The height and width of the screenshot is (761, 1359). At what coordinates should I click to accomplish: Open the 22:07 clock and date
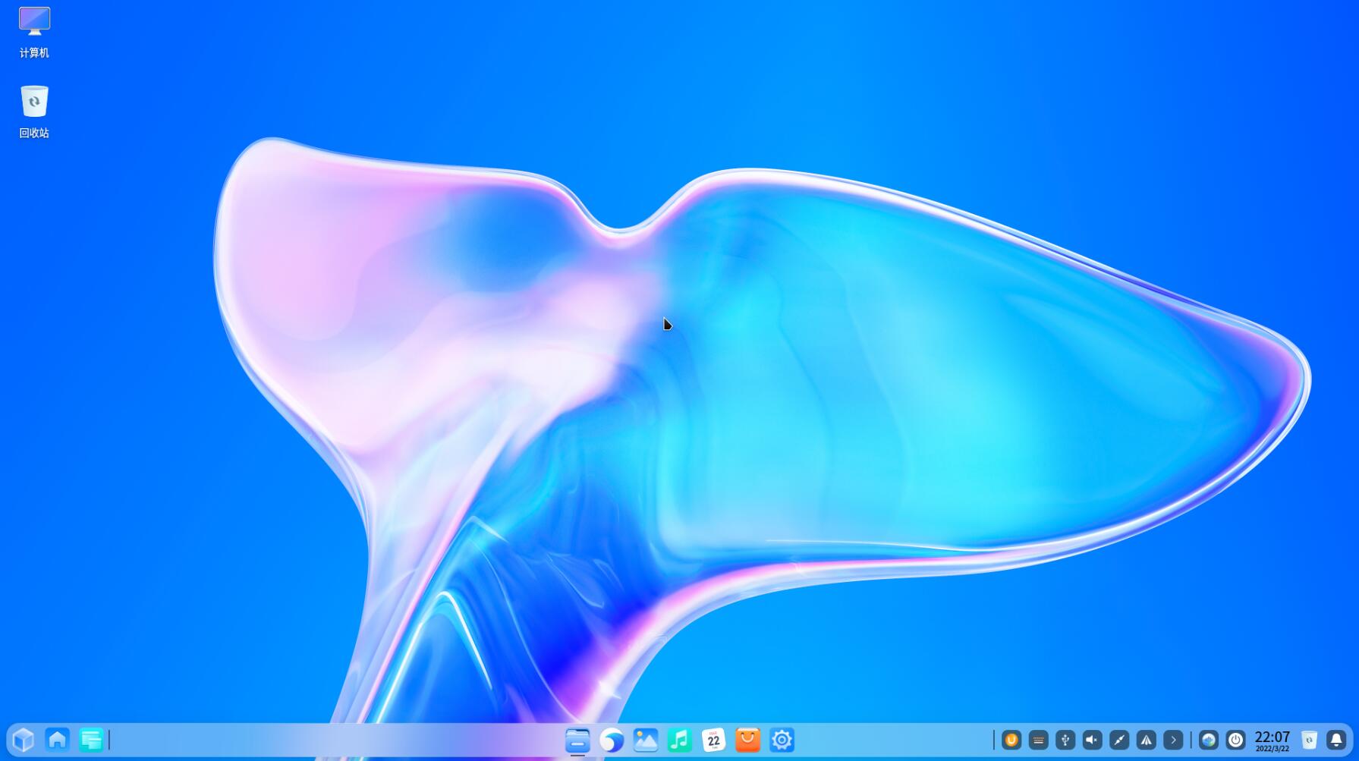click(1272, 741)
